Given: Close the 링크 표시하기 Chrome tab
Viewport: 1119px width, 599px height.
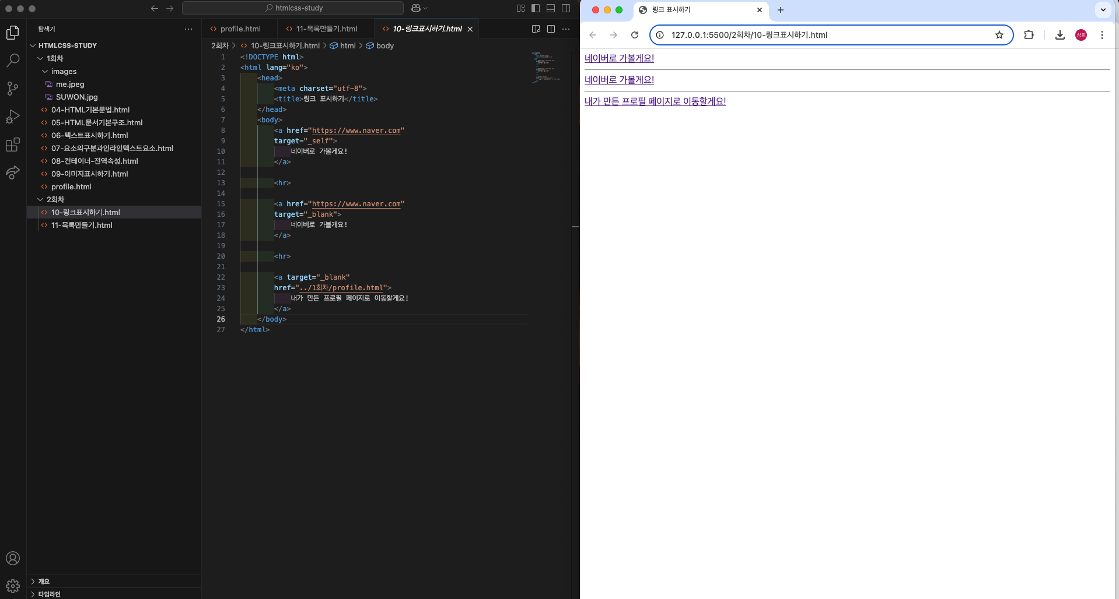Looking at the screenshot, I should [x=760, y=10].
